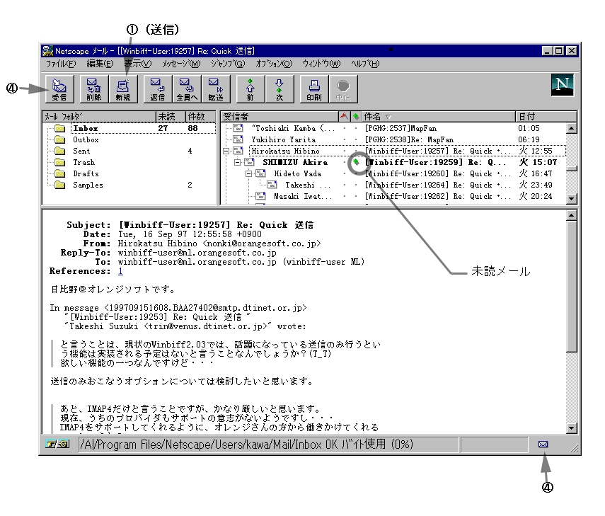The height and width of the screenshot is (516, 605).
Task: Collapse the Hideto Wada thread
Action: (x=249, y=173)
